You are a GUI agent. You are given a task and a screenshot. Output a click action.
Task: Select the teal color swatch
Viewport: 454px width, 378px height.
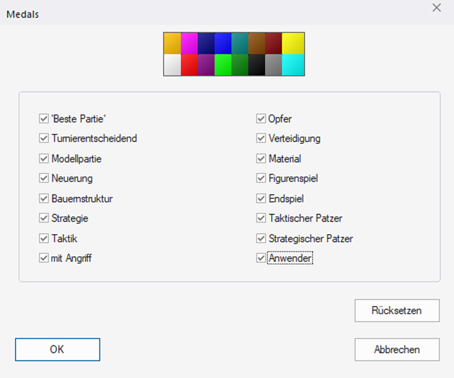pos(240,43)
